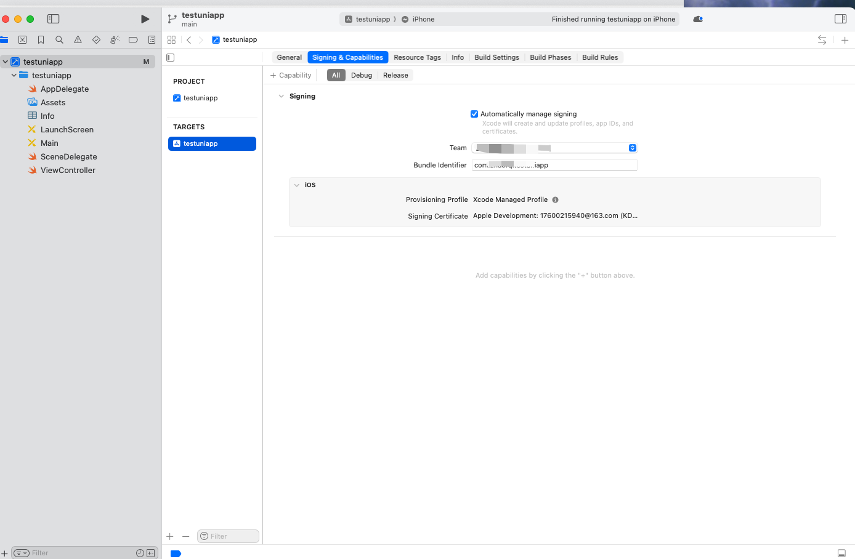Screen dimensions: 855x559
Task: Hide the project and targets list
Action: (x=171, y=57)
